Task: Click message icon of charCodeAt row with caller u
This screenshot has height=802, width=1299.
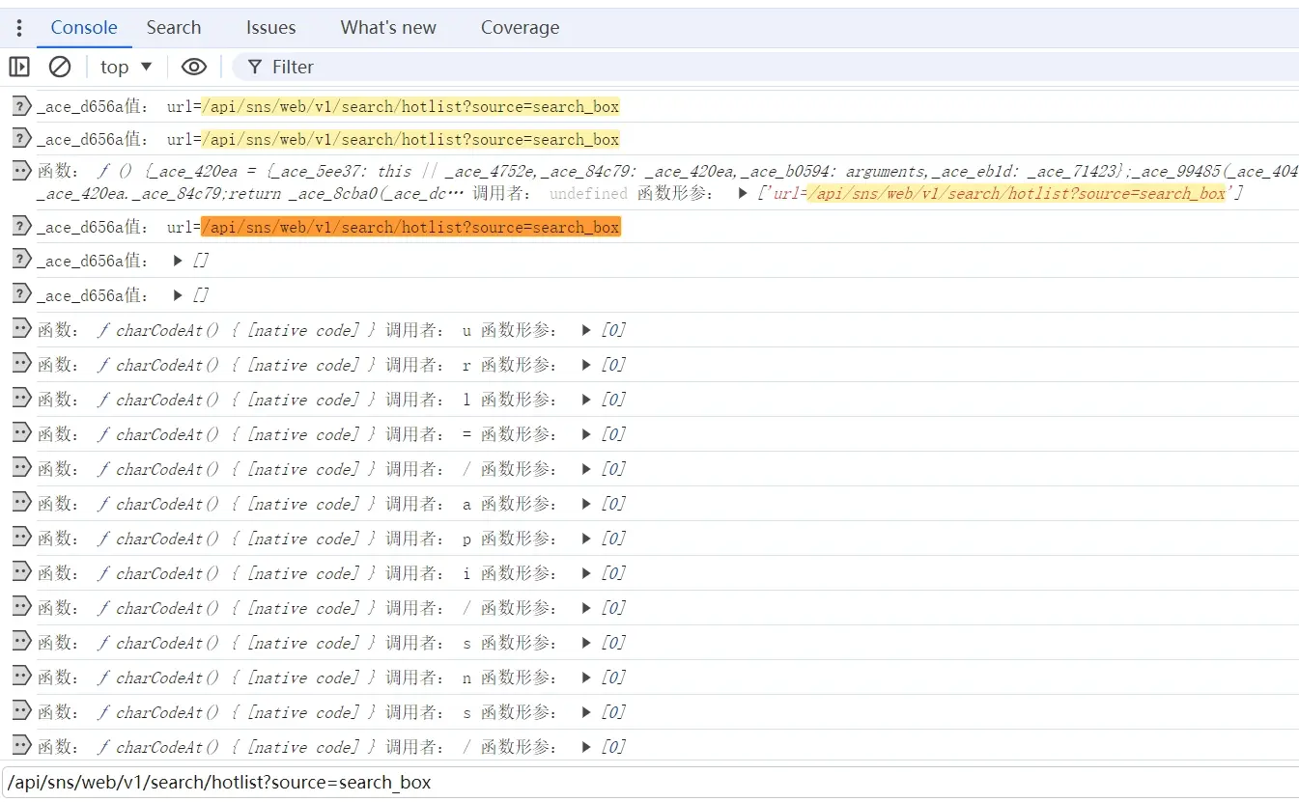Action: (21, 329)
